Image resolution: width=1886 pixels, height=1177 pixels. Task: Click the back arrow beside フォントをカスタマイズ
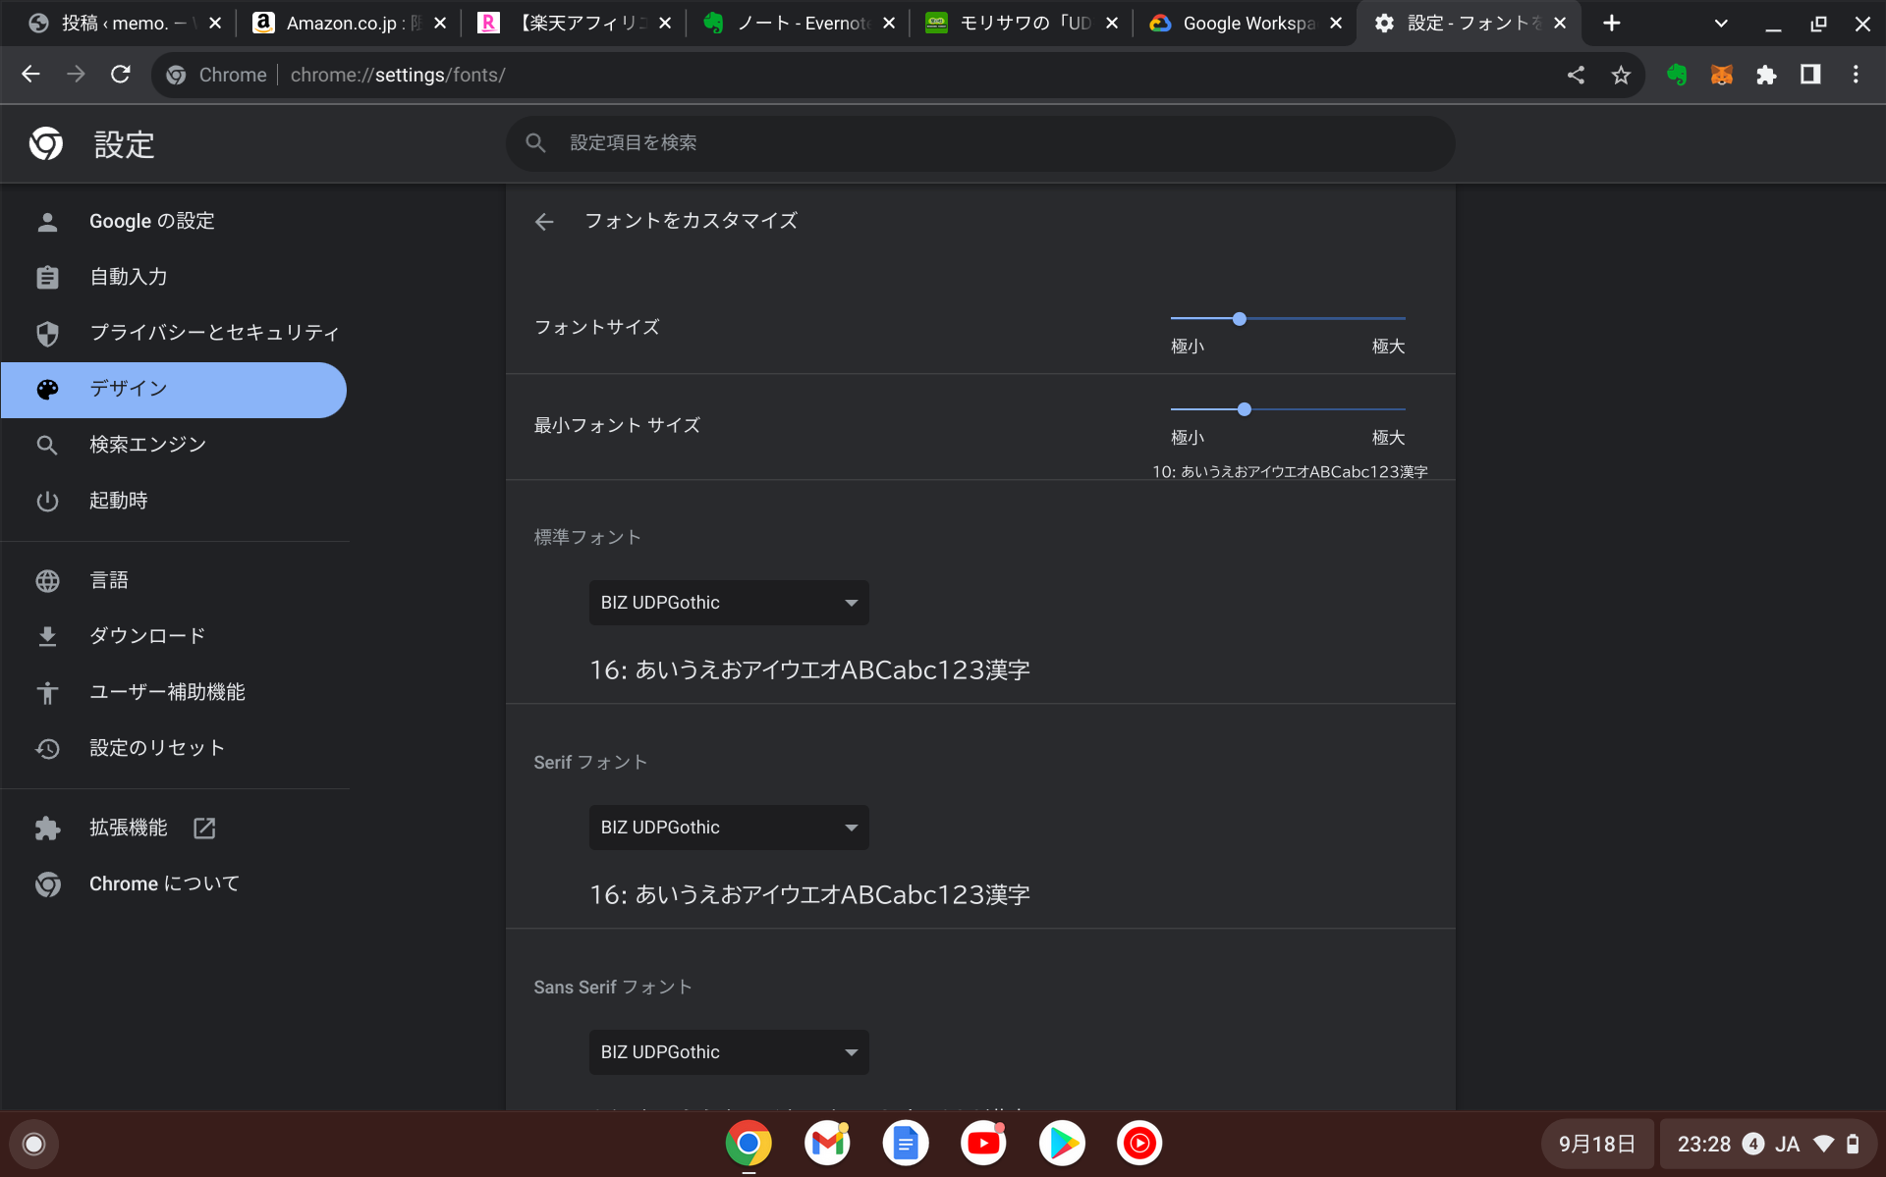point(544,221)
